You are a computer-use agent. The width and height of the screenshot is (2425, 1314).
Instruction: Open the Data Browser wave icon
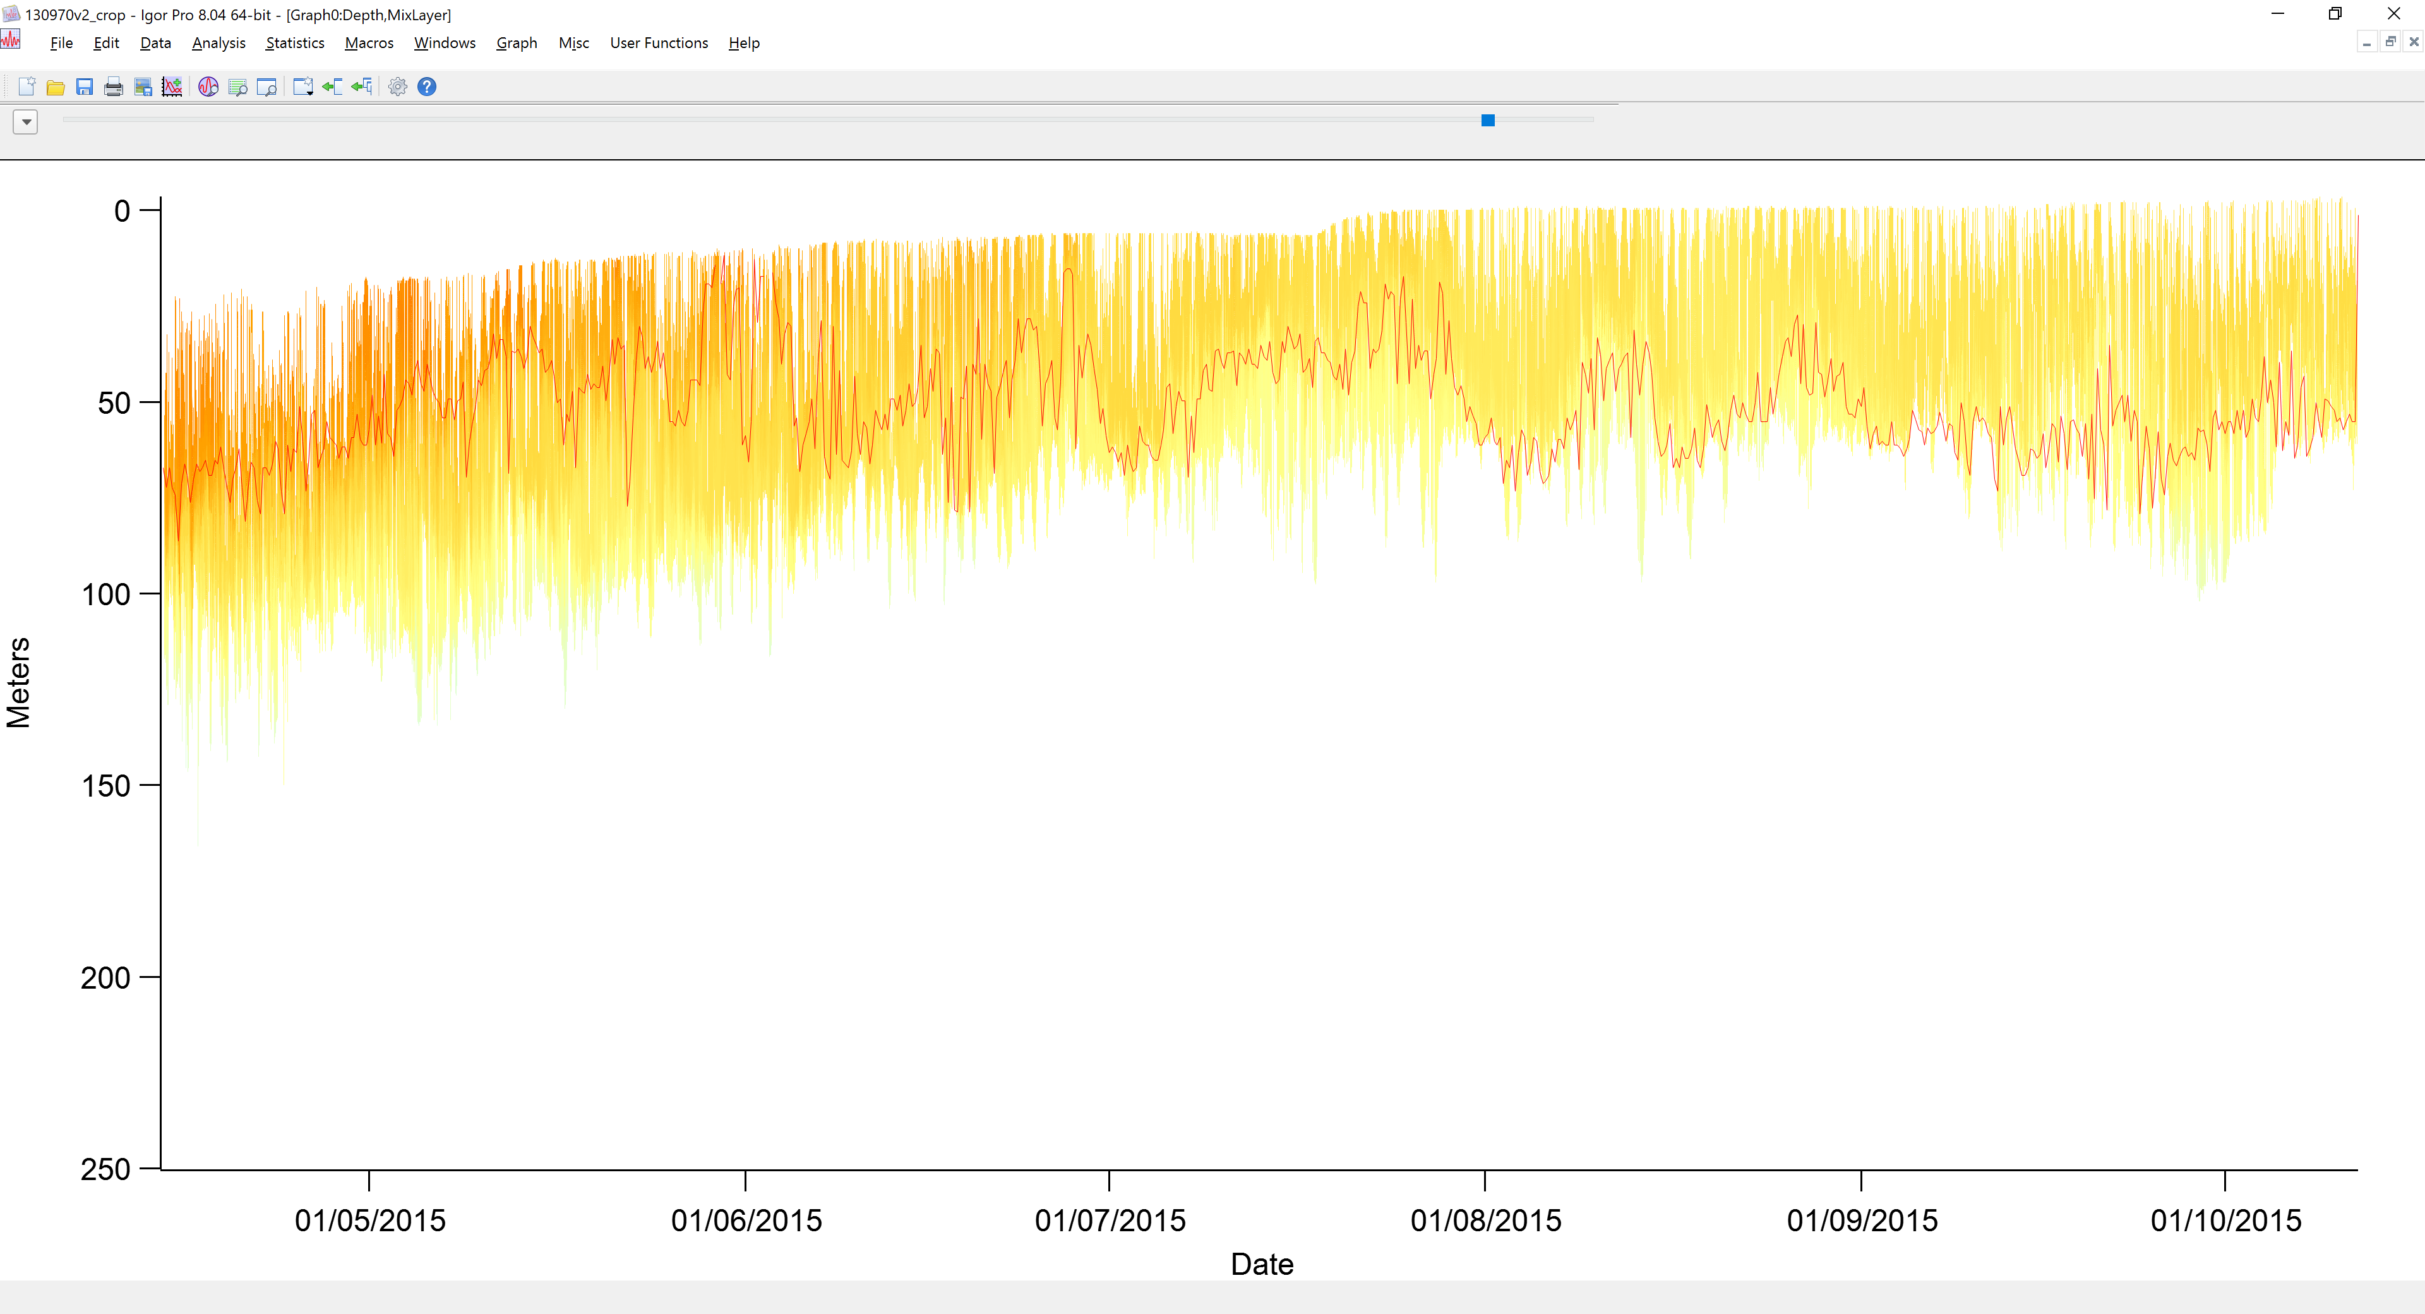tap(208, 87)
